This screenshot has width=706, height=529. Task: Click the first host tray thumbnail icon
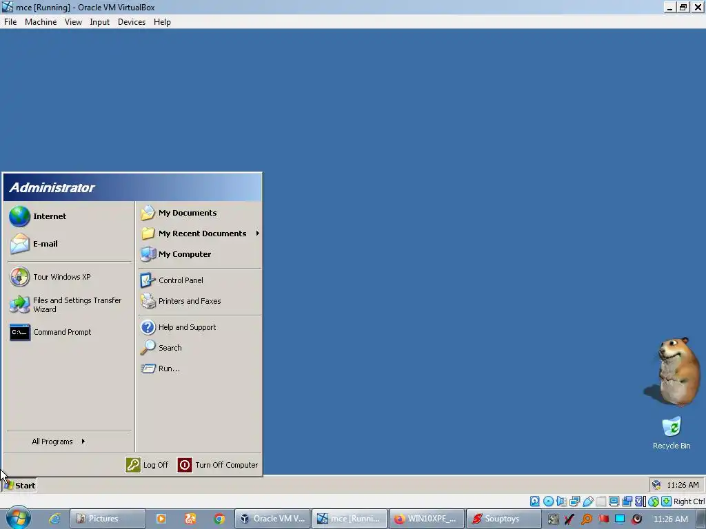554,519
